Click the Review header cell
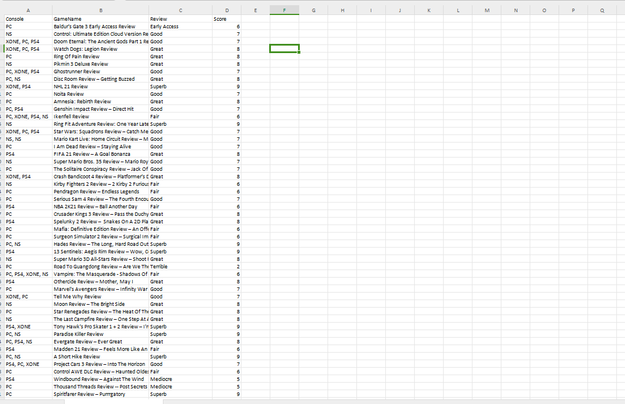 coord(181,19)
